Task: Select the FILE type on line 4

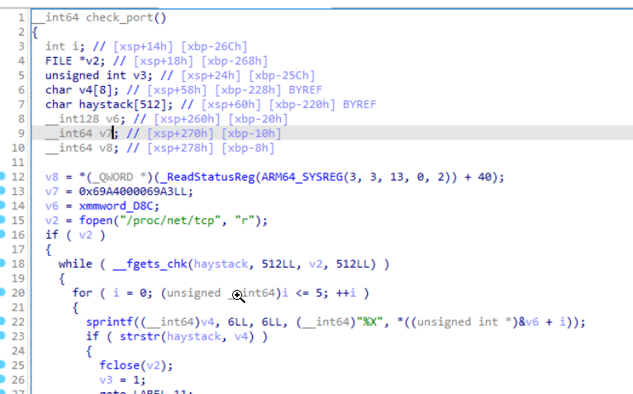Action: pyautogui.click(x=59, y=61)
